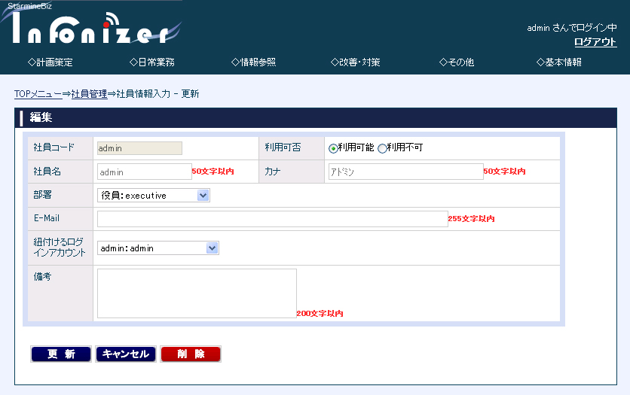Select the 利用不可 radio button
This screenshot has width=630, height=395.
[382, 148]
